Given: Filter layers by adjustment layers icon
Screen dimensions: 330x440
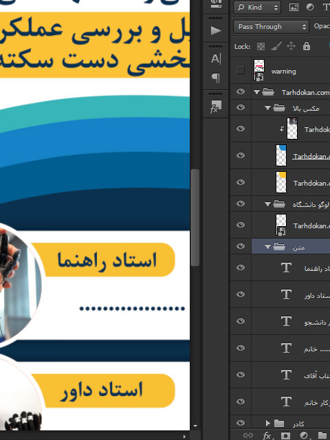Looking at the screenshot, I should coord(310,8).
